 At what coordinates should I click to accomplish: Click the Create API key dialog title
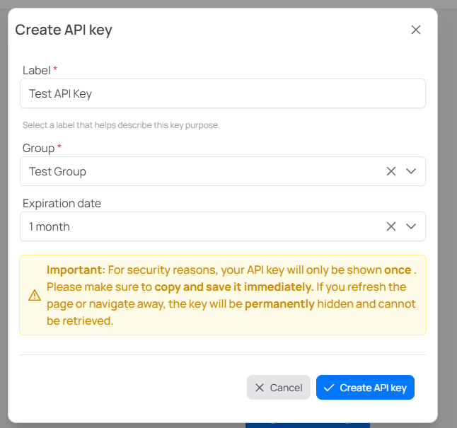tap(64, 30)
